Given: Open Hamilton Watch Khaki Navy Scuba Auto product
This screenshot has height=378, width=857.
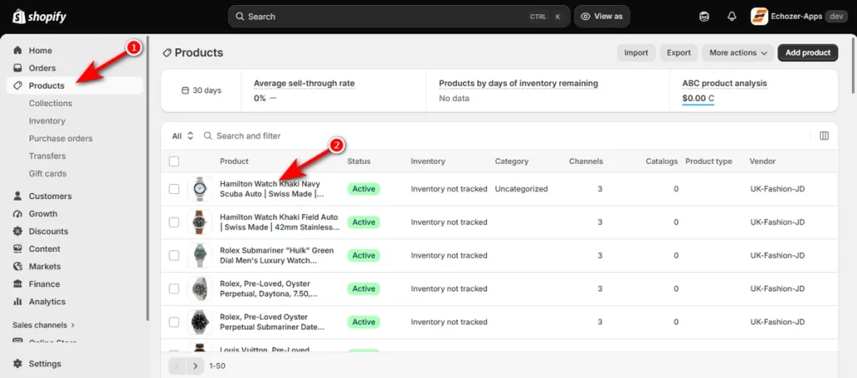Looking at the screenshot, I should point(273,189).
